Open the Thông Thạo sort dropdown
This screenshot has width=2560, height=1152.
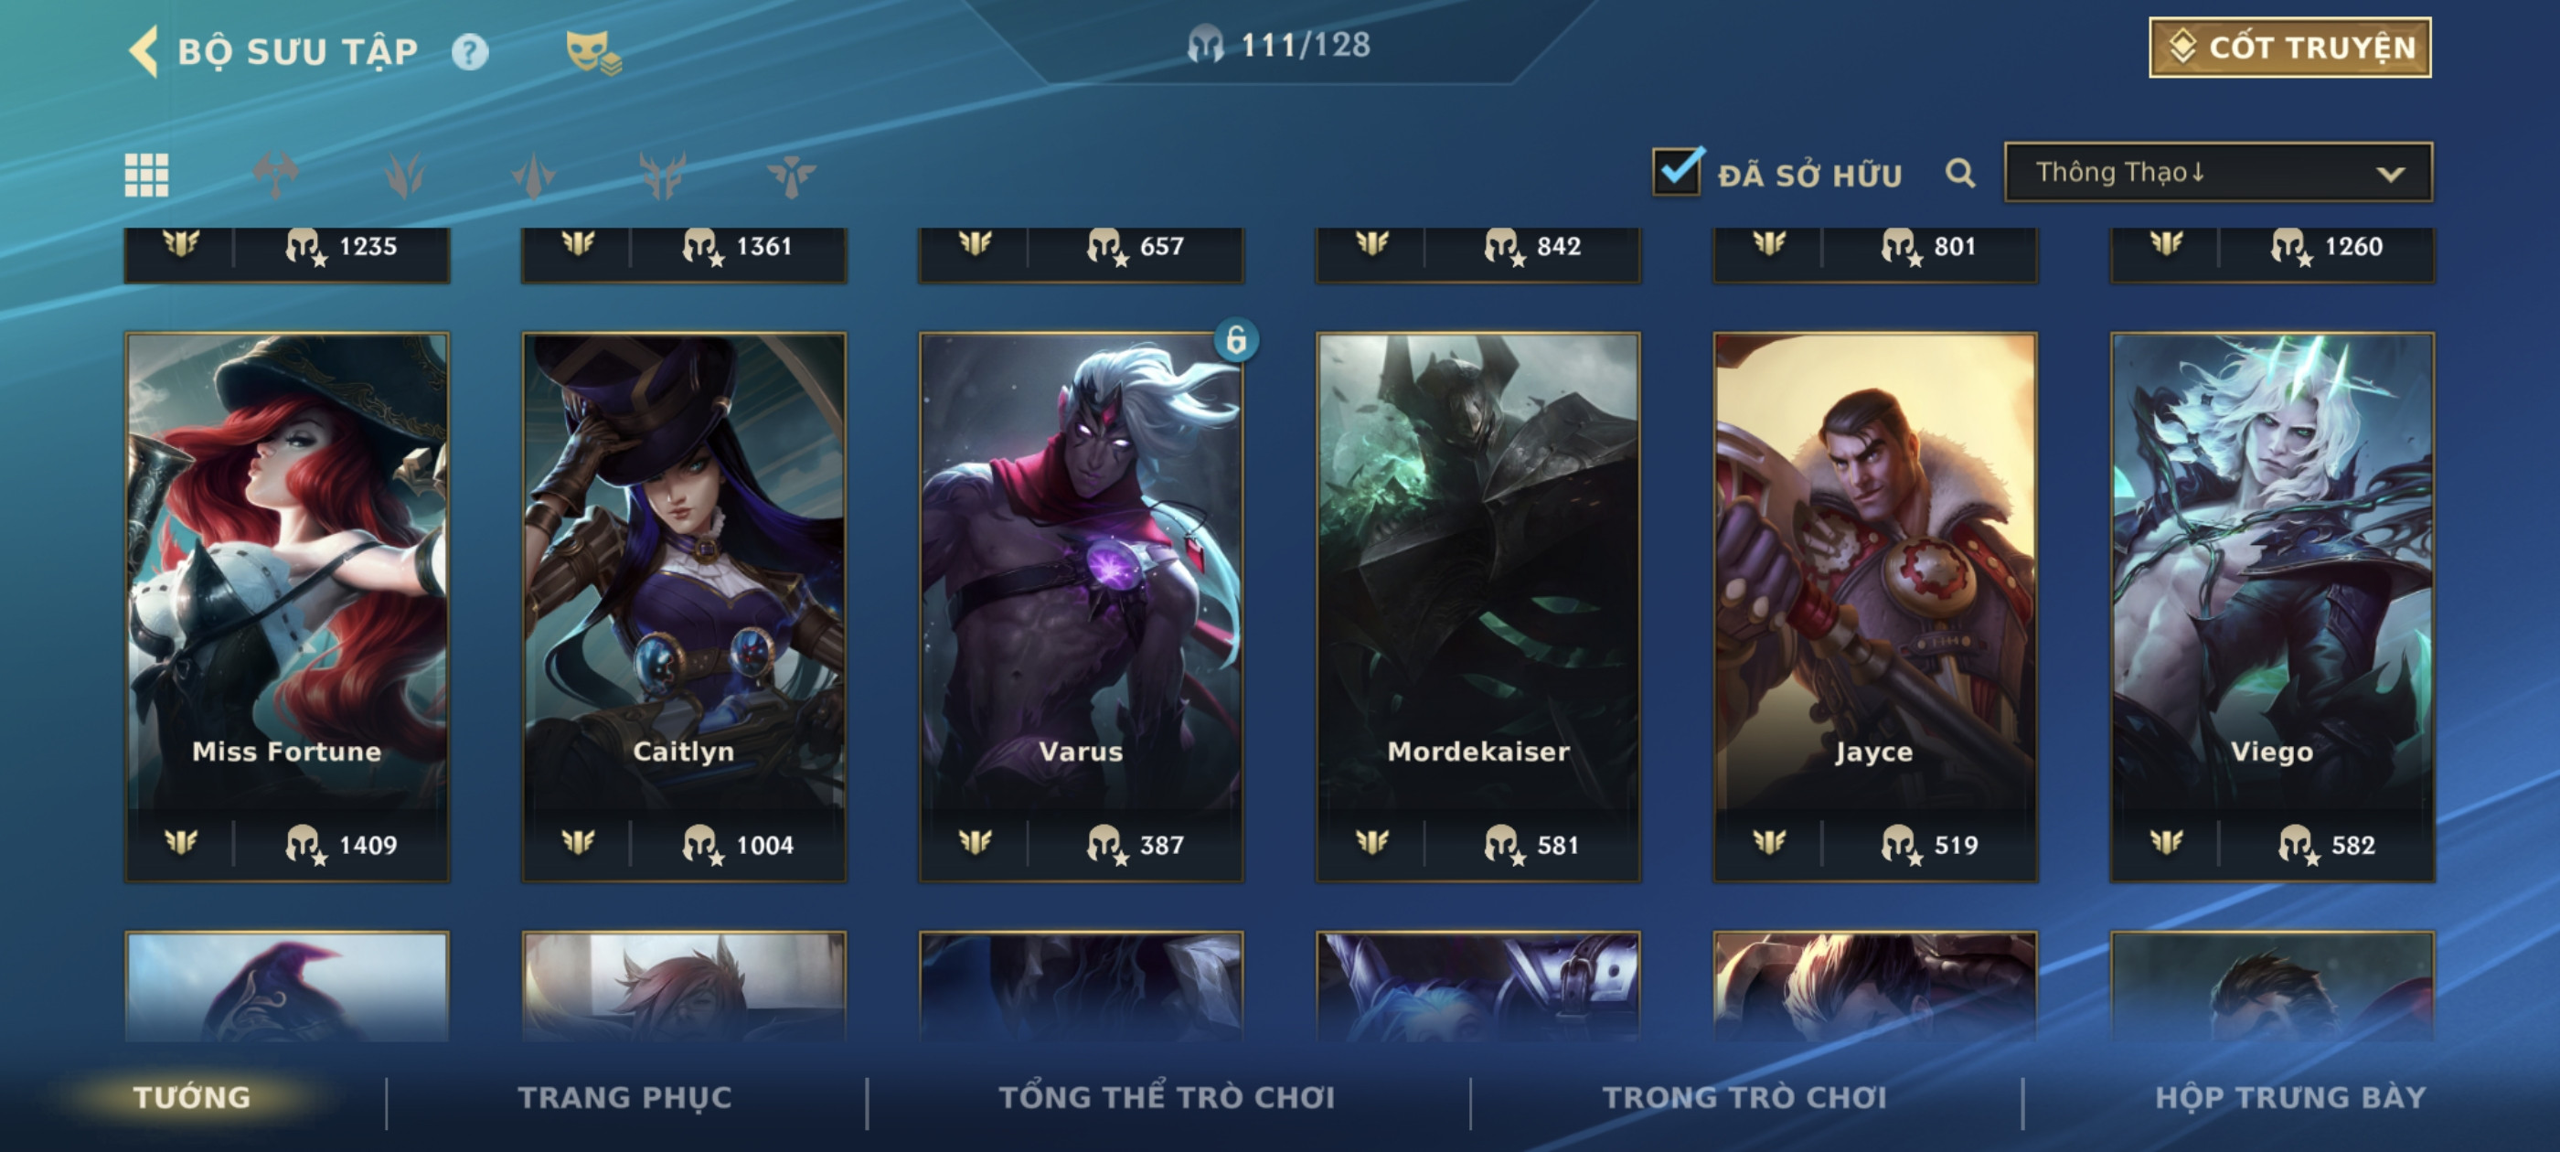[2218, 172]
